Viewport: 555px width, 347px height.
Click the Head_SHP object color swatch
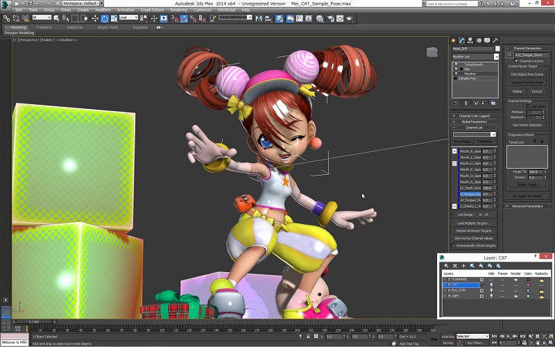[497, 49]
